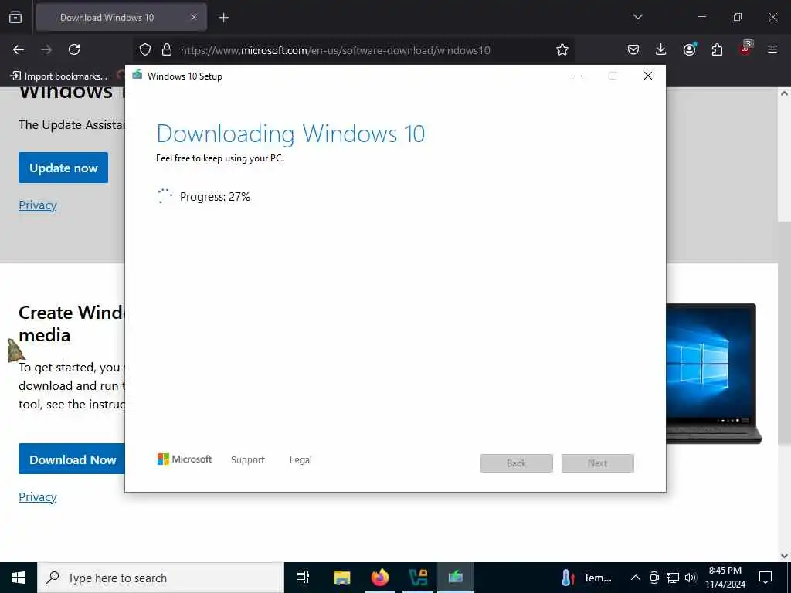Open Firefox view workspaces icon
The width and height of the screenshot is (791, 593).
pos(15,17)
